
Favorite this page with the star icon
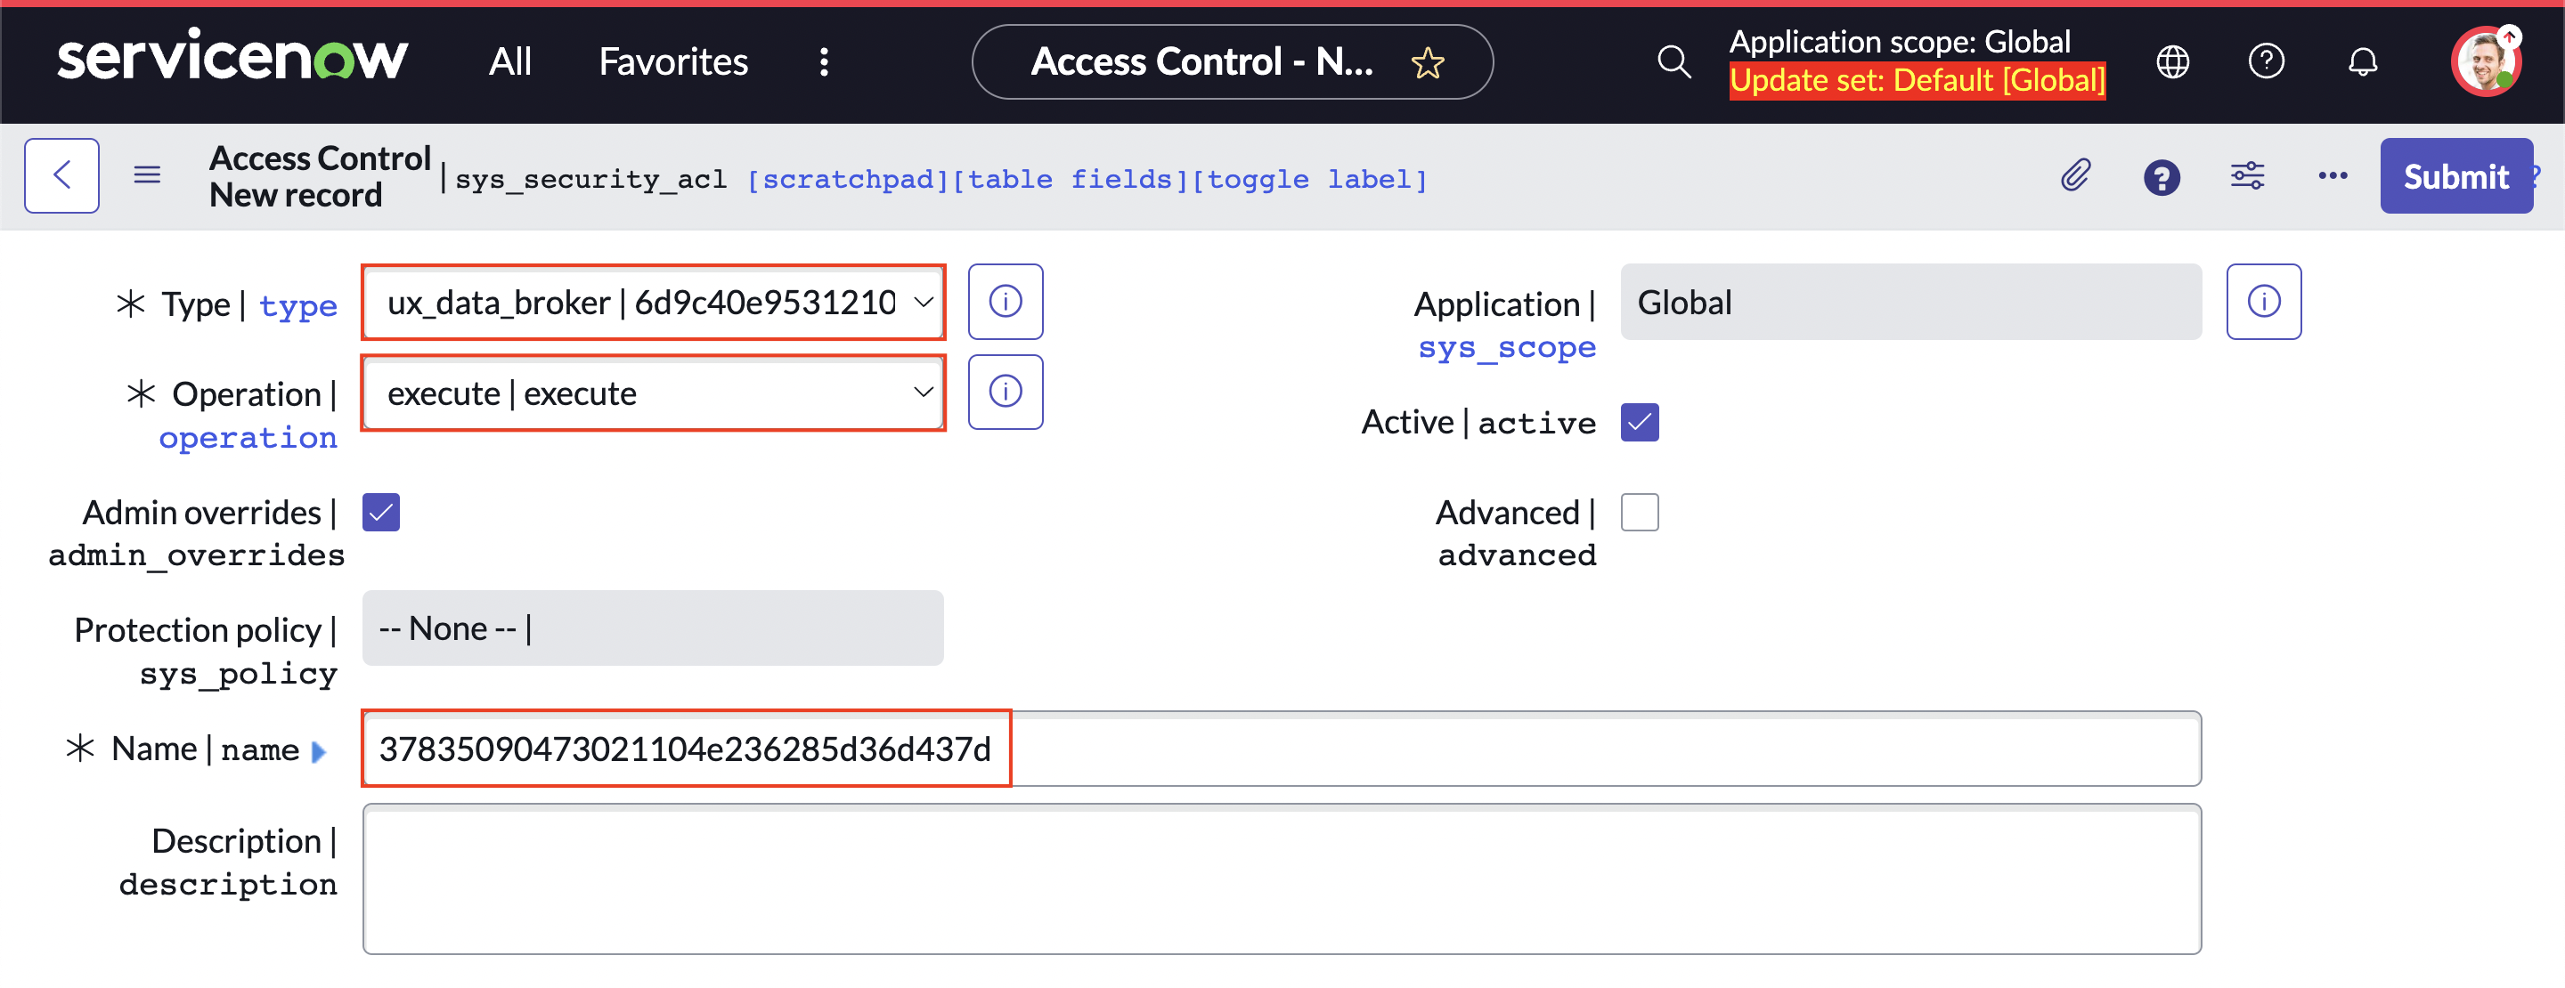coord(1428,62)
